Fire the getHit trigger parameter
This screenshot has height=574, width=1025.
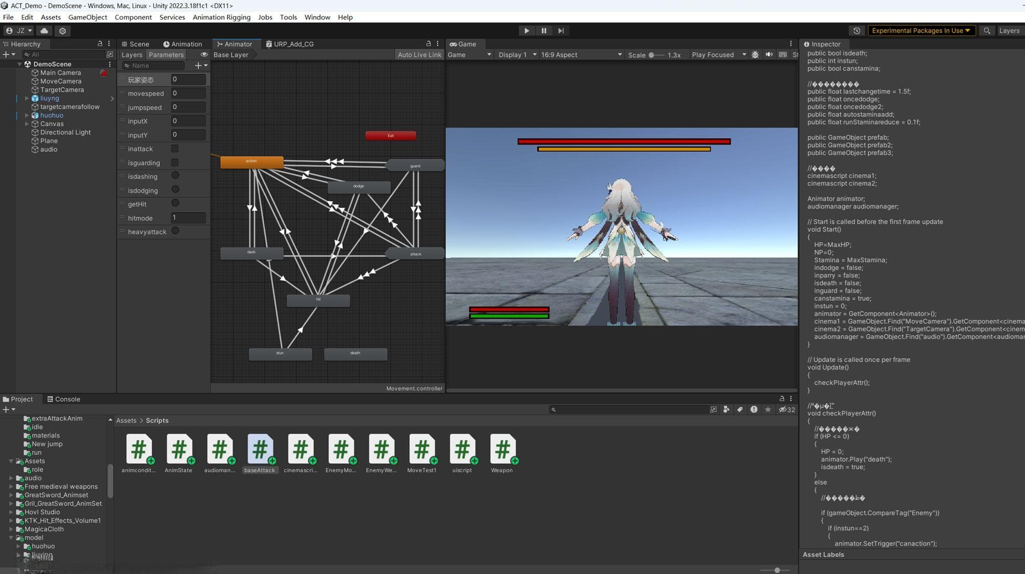(x=175, y=203)
